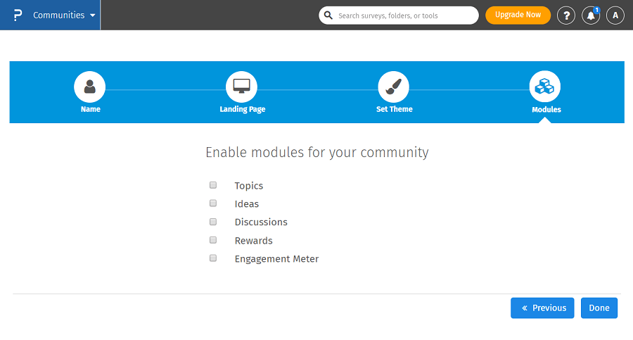
Task: Go back with the Previous button
Action: click(x=542, y=308)
